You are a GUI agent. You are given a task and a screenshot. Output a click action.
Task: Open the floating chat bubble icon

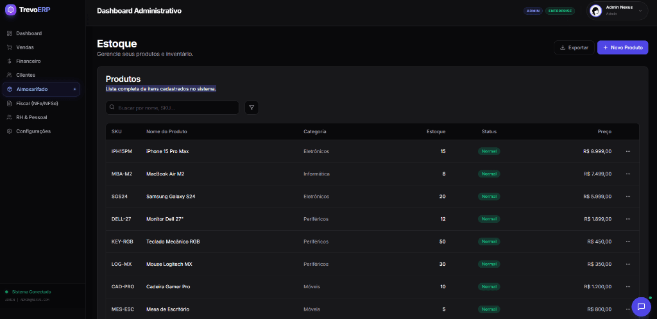[x=640, y=307]
